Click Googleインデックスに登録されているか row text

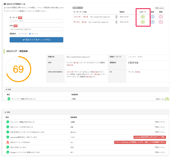(25, 152)
